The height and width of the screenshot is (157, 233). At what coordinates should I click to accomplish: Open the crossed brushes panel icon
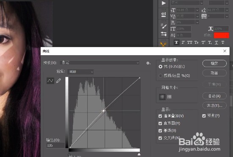point(163,44)
